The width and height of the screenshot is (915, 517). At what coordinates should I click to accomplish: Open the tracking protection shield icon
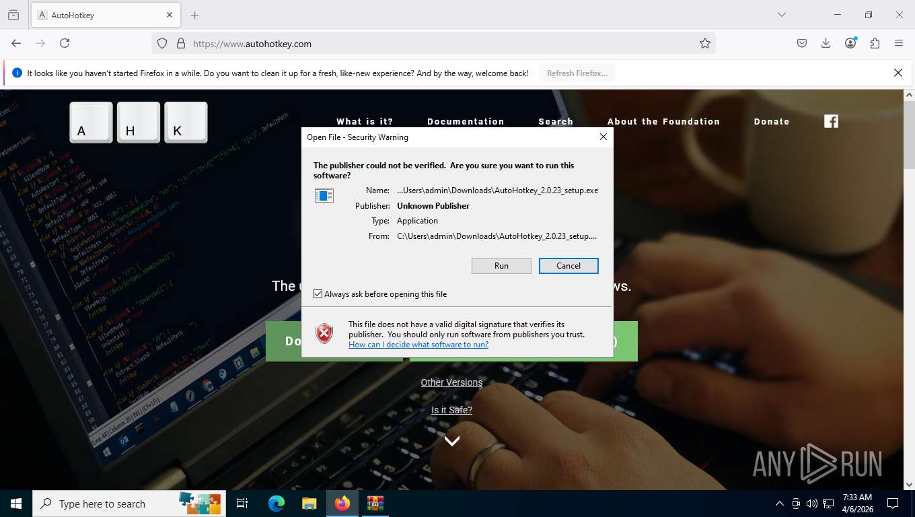pos(162,43)
